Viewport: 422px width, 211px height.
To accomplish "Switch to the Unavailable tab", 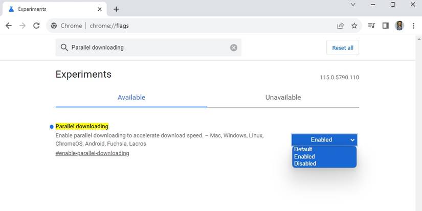I will click(283, 98).
